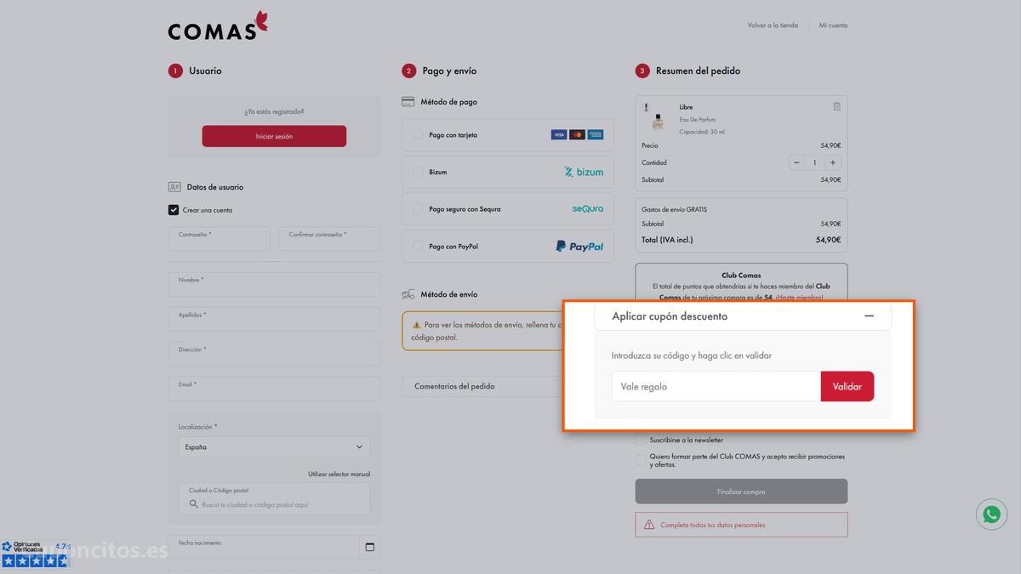The image size is (1021, 574).
Task: Click the Iniciar sesión button
Action: 274,136
